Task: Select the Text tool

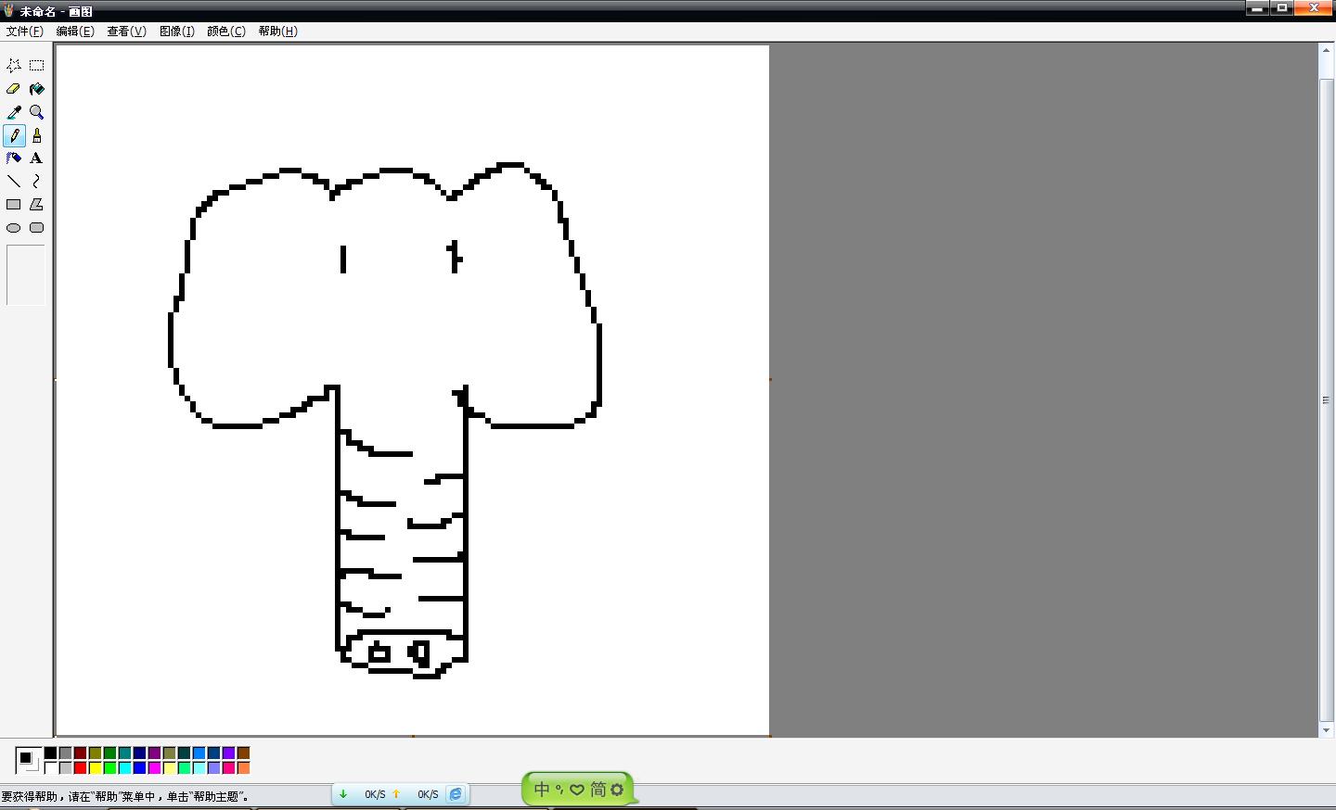Action: point(37,158)
